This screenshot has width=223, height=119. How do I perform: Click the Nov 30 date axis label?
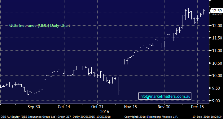(164, 107)
